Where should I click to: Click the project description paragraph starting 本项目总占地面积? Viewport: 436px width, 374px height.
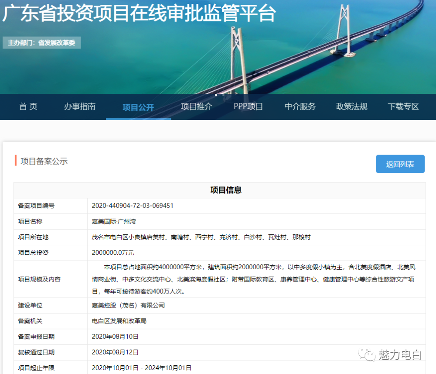254,279
